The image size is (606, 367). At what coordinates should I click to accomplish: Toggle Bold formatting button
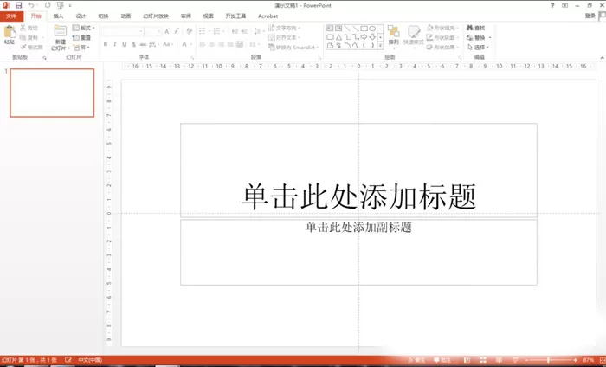coord(106,44)
